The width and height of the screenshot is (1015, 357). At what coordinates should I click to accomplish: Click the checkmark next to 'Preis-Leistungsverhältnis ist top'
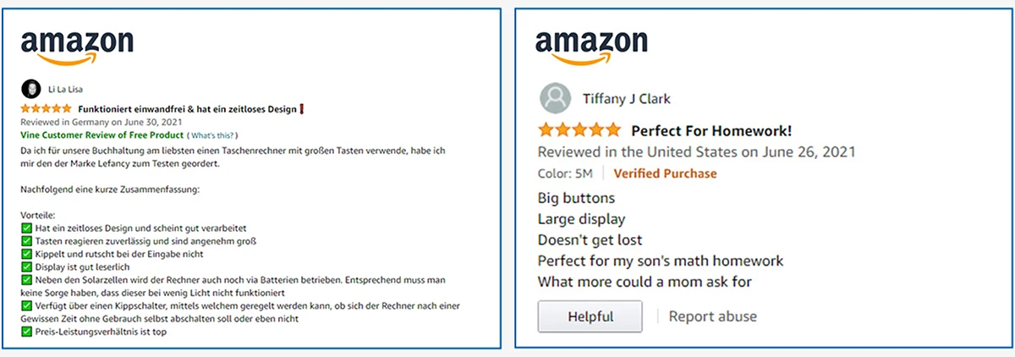(x=26, y=332)
